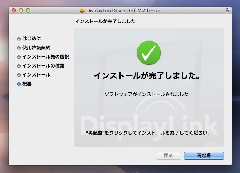Viewport: 240px width, 173px height.
Task: Click the gray bullet next to インストール先の選択
Action: pyautogui.click(x=19, y=57)
